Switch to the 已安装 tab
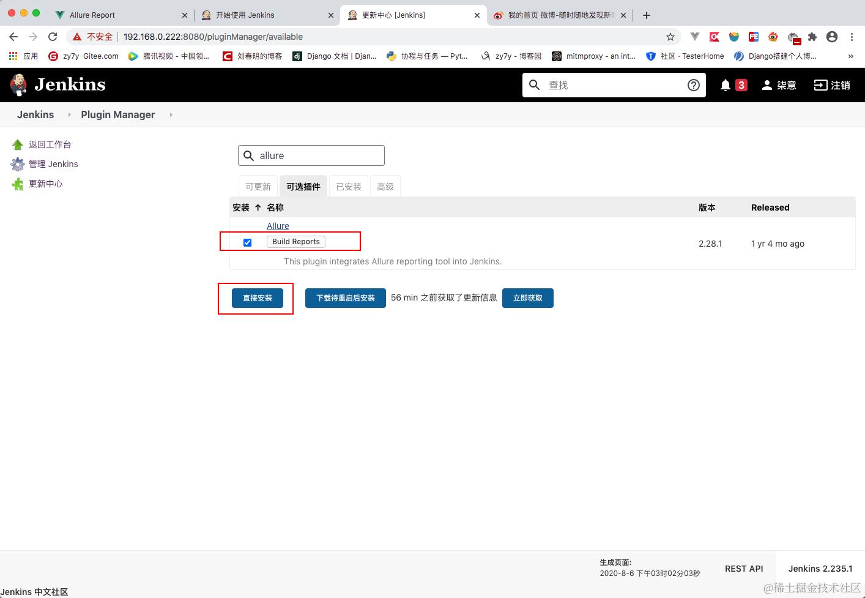Image resolution: width=865 pixels, height=598 pixels. [349, 187]
